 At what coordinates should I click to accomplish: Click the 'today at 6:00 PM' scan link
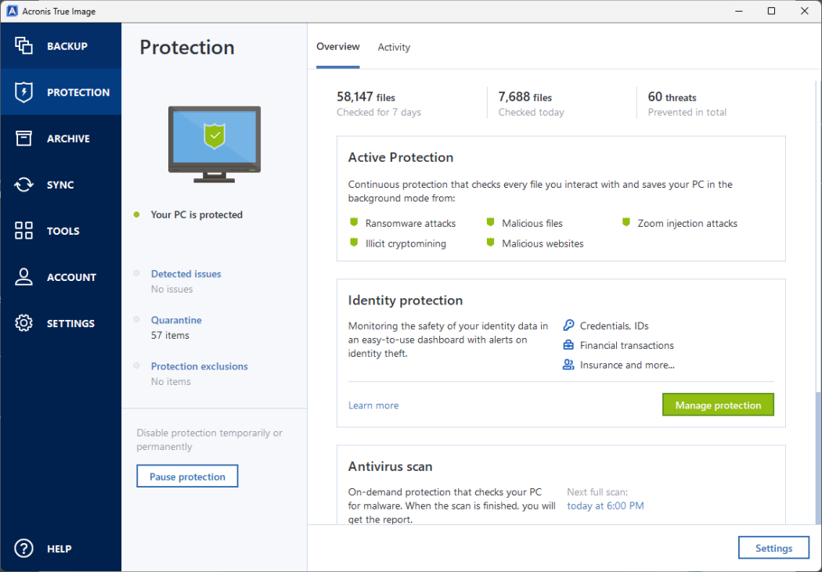[x=605, y=505]
